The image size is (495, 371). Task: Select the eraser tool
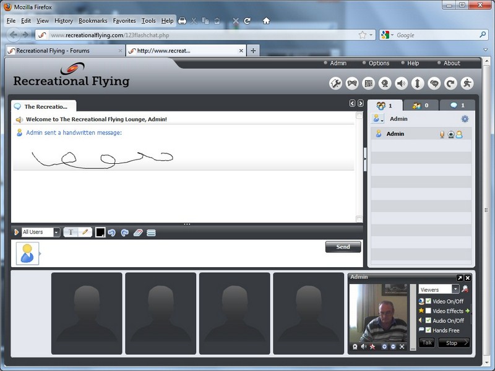pyautogui.click(x=138, y=233)
